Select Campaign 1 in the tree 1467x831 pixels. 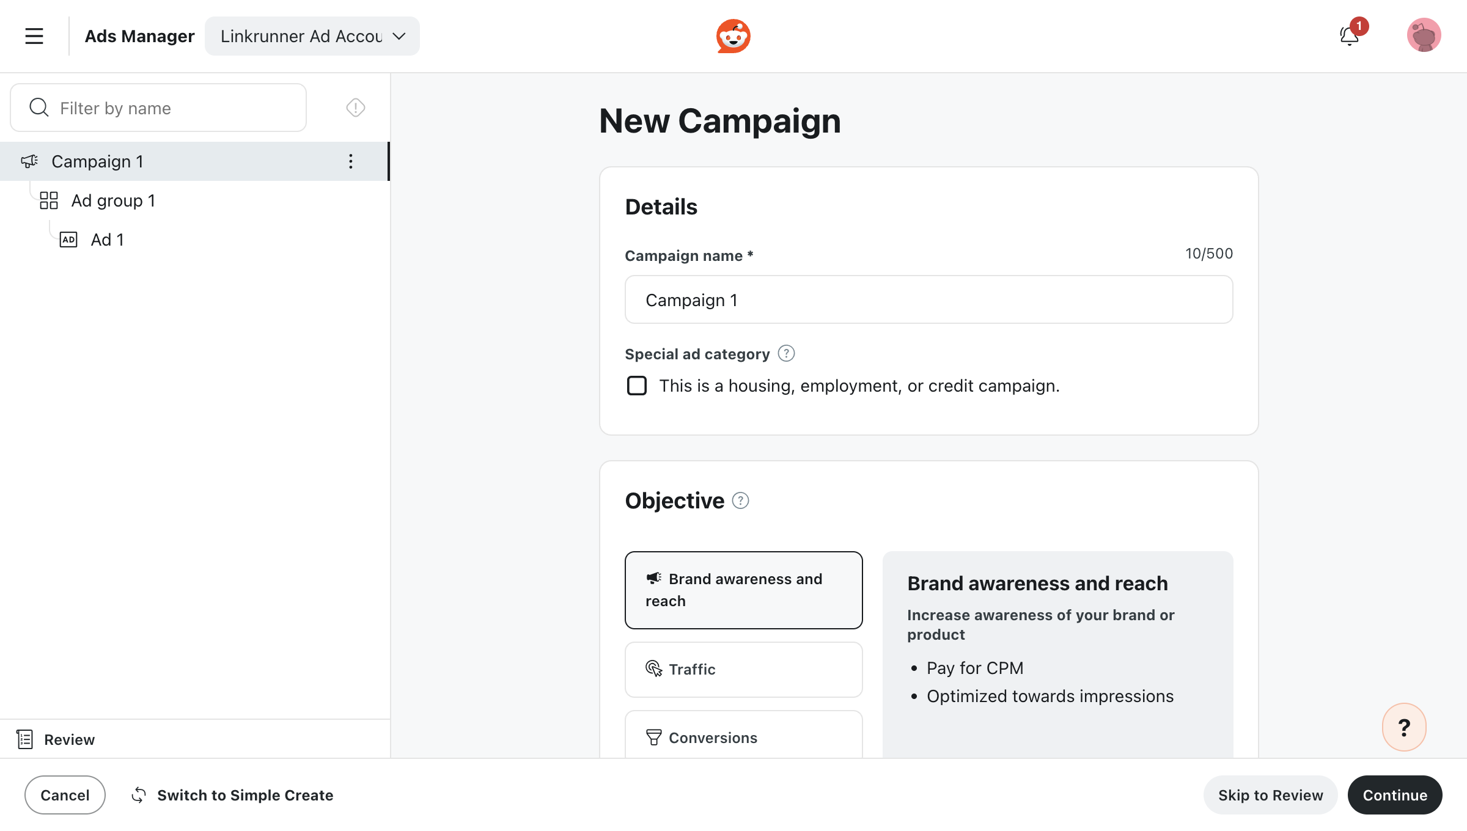point(194,161)
